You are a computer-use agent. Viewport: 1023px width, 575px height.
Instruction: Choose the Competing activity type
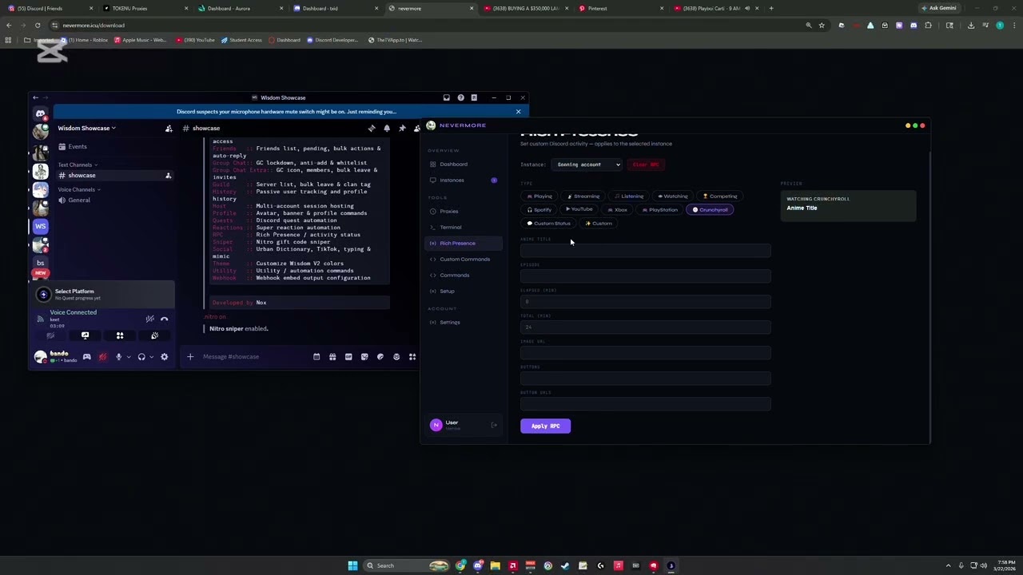click(719, 196)
